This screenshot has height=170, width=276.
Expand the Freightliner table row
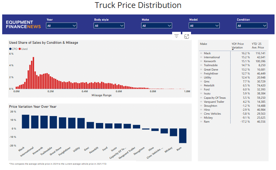click(201, 73)
